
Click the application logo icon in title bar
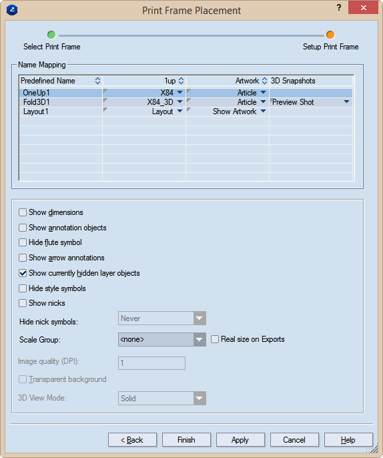click(x=12, y=10)
